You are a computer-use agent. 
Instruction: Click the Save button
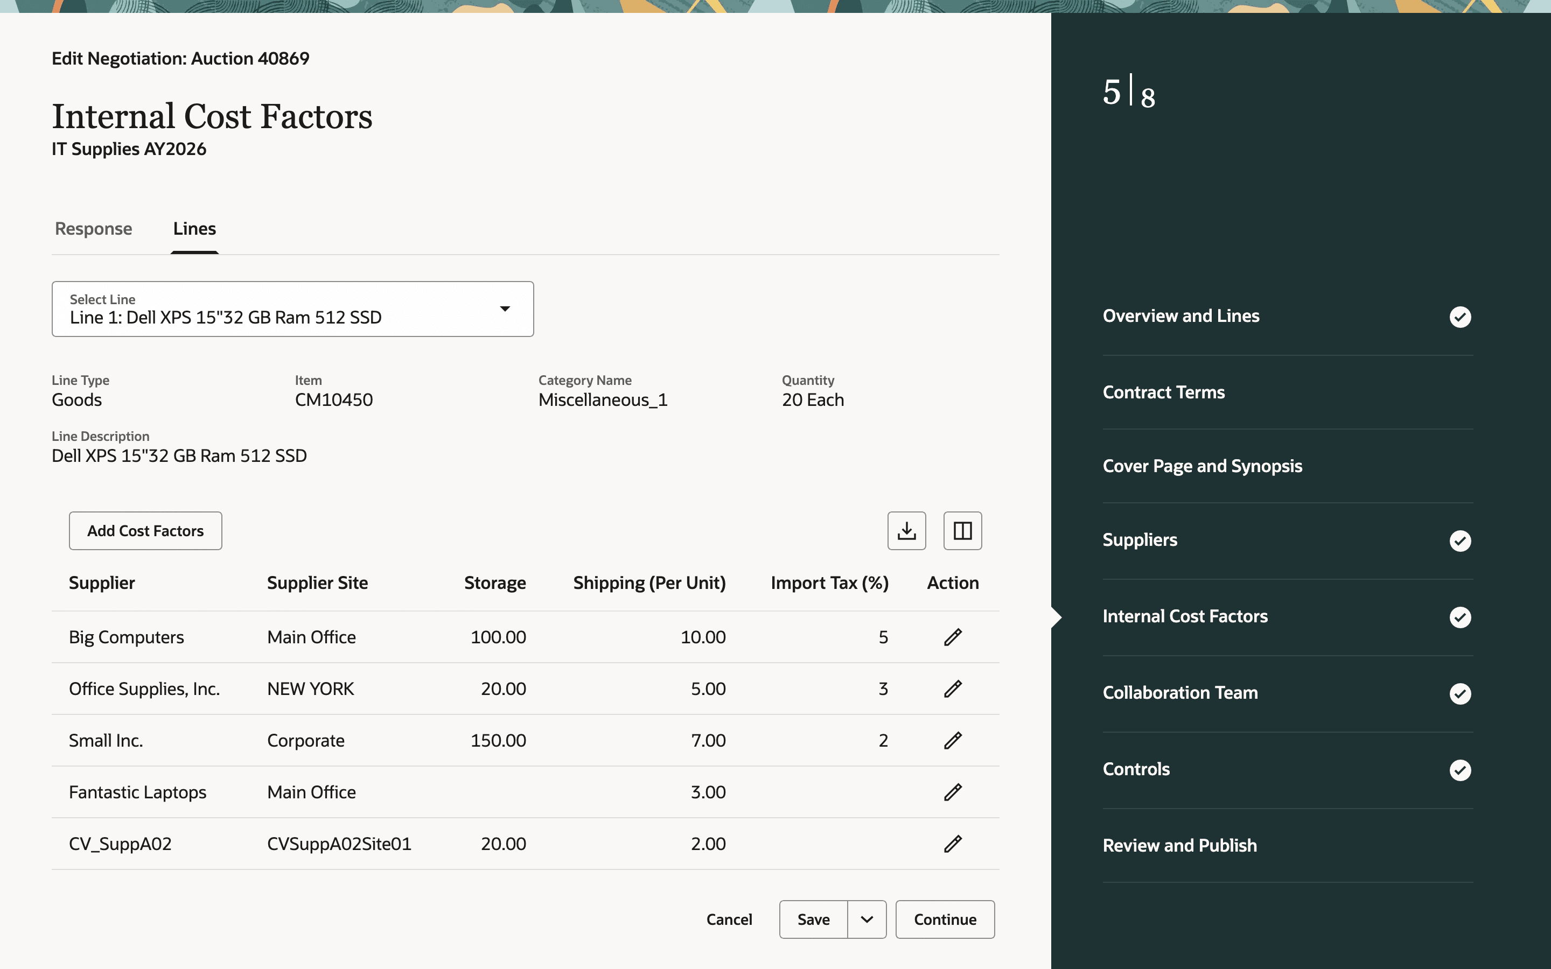click(813, 919)
